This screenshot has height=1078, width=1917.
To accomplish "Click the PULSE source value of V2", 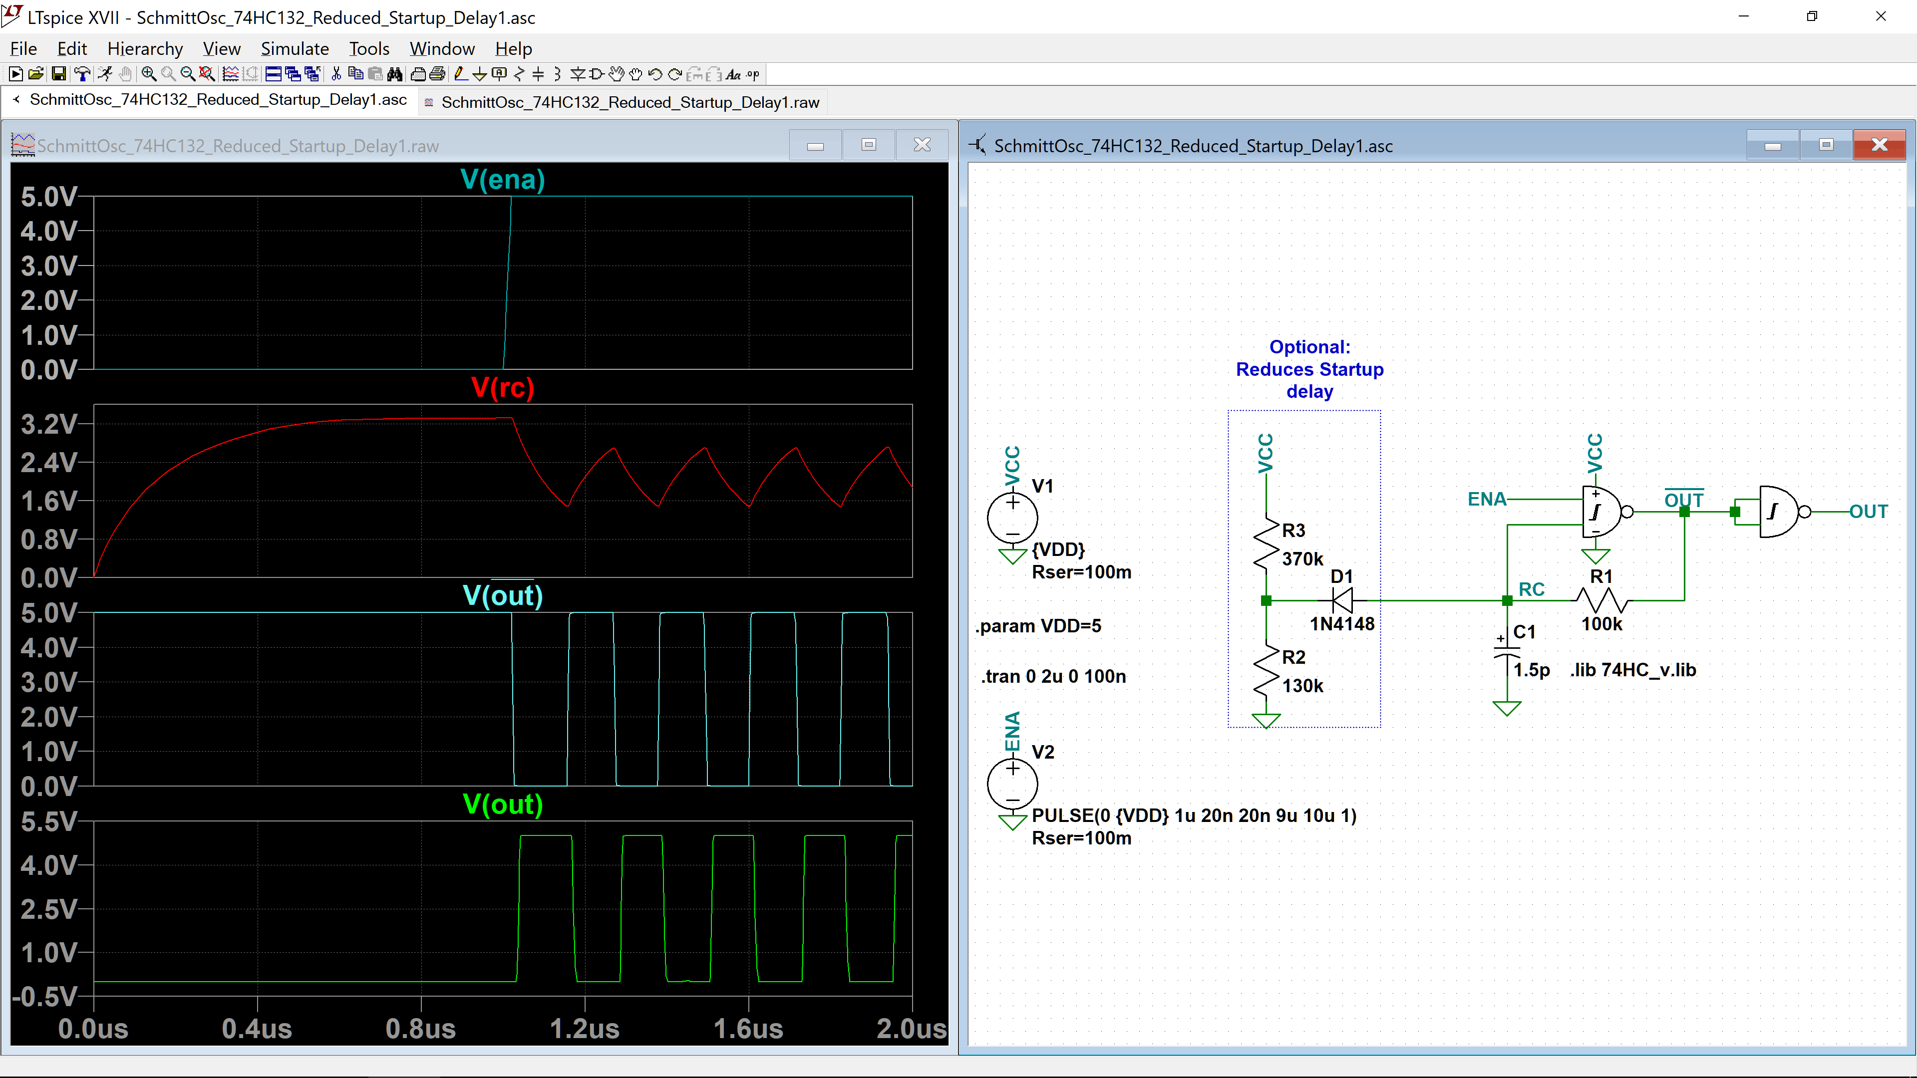I will tap(1194, 815).
